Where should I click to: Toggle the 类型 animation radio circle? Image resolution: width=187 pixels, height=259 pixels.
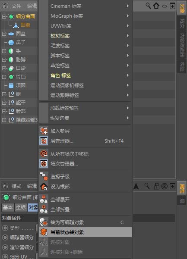point(5,228)
